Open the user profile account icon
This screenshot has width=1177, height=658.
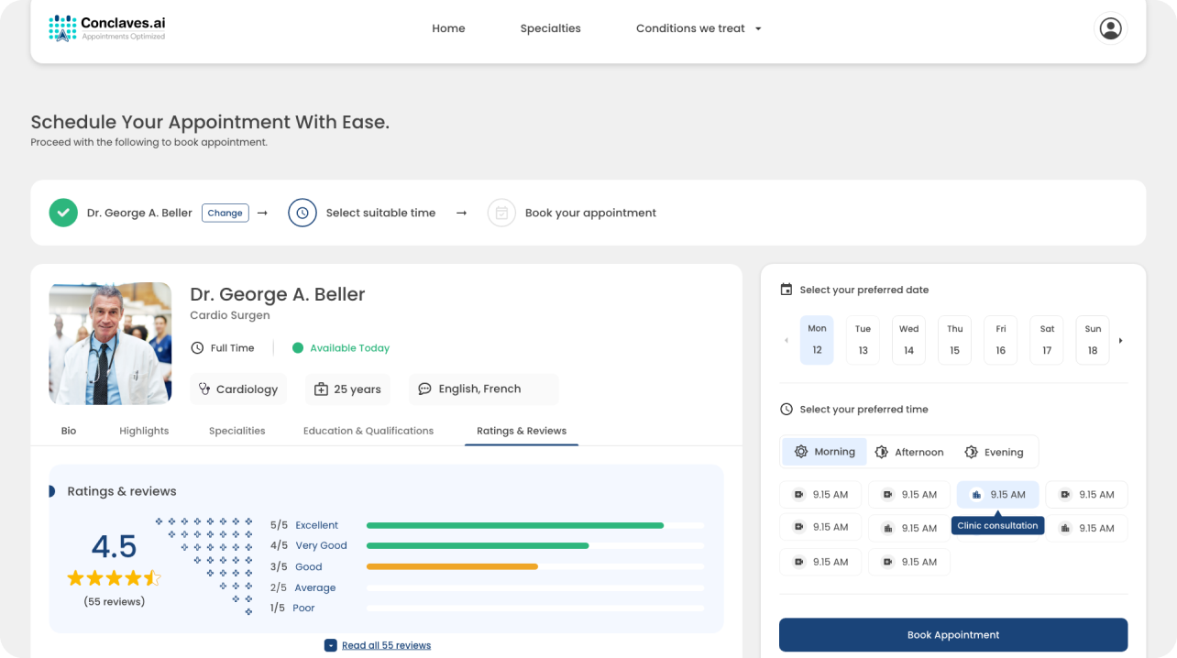(x=1110, y=28)
